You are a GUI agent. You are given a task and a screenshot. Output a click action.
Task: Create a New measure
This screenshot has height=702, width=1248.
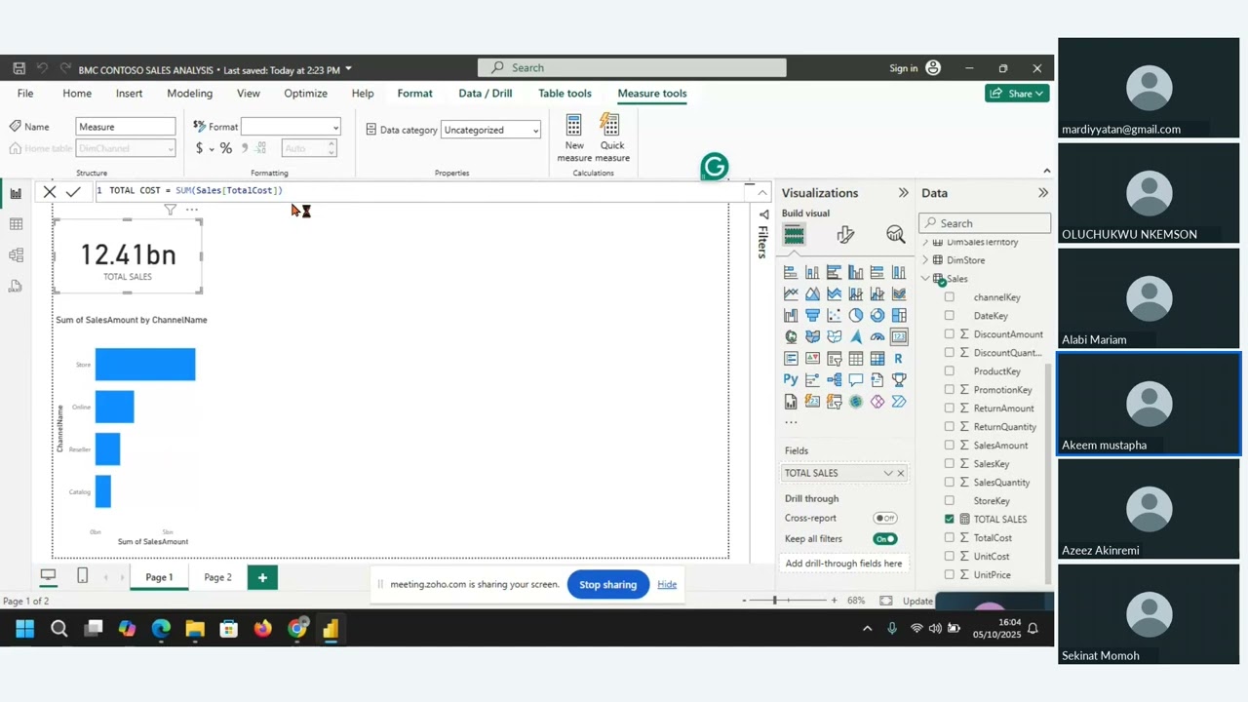point(574,137)
